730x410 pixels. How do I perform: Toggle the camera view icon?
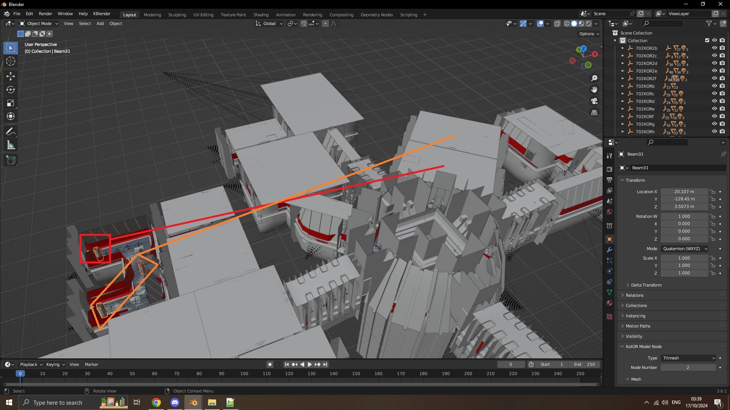click(x=594, y=101)
